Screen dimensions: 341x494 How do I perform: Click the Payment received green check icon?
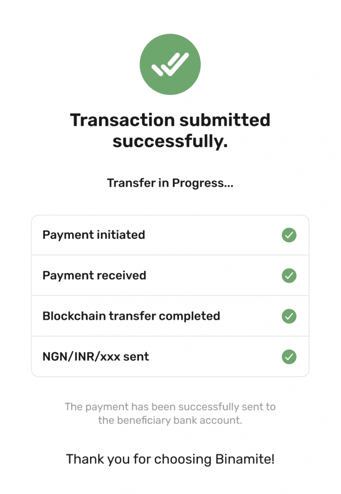(x=289, y=275)
